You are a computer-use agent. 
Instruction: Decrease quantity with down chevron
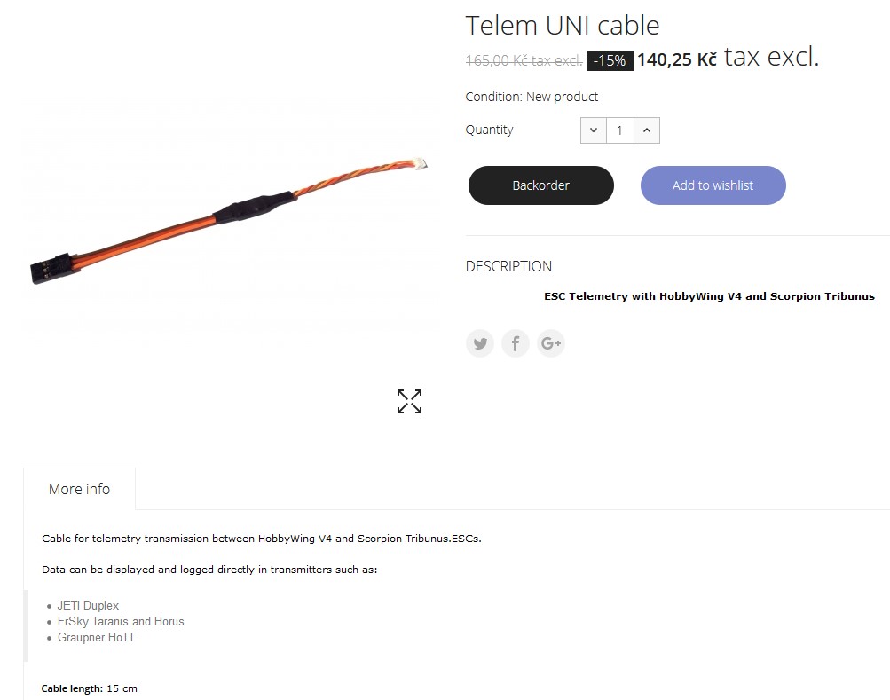(594, 130)
